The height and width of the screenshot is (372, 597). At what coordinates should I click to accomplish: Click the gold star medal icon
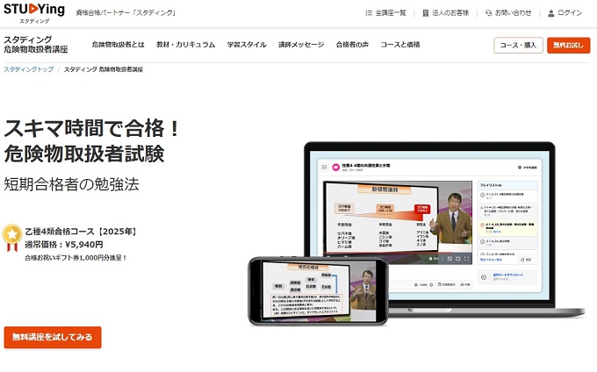(12, 238)
